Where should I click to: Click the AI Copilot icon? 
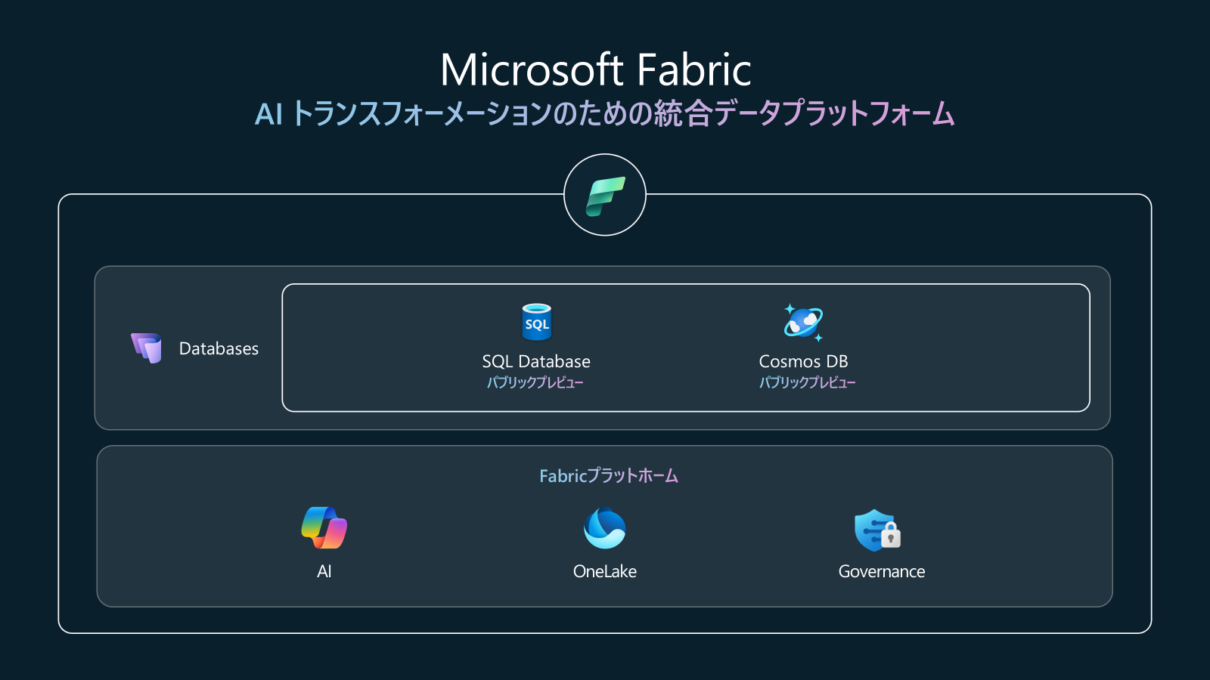coord(324,527)
